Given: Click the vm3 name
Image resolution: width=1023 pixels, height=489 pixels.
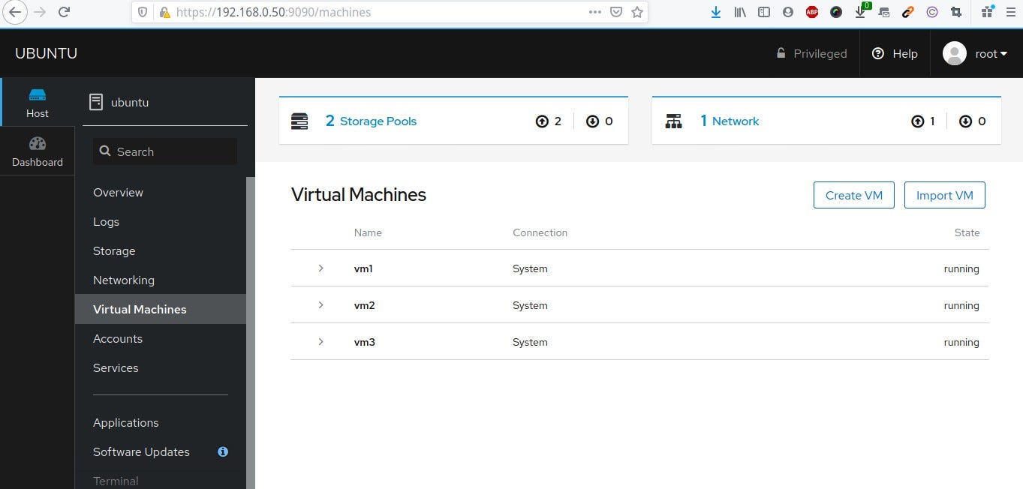Looking at the screenshot, I should 364,342.
